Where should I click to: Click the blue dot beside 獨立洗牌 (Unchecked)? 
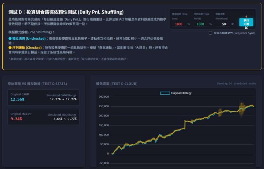point(10,39)
